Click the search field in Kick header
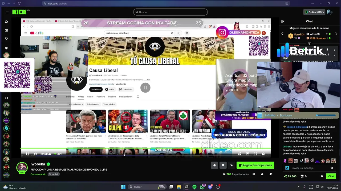341x191 pixels. click(170, 12)
